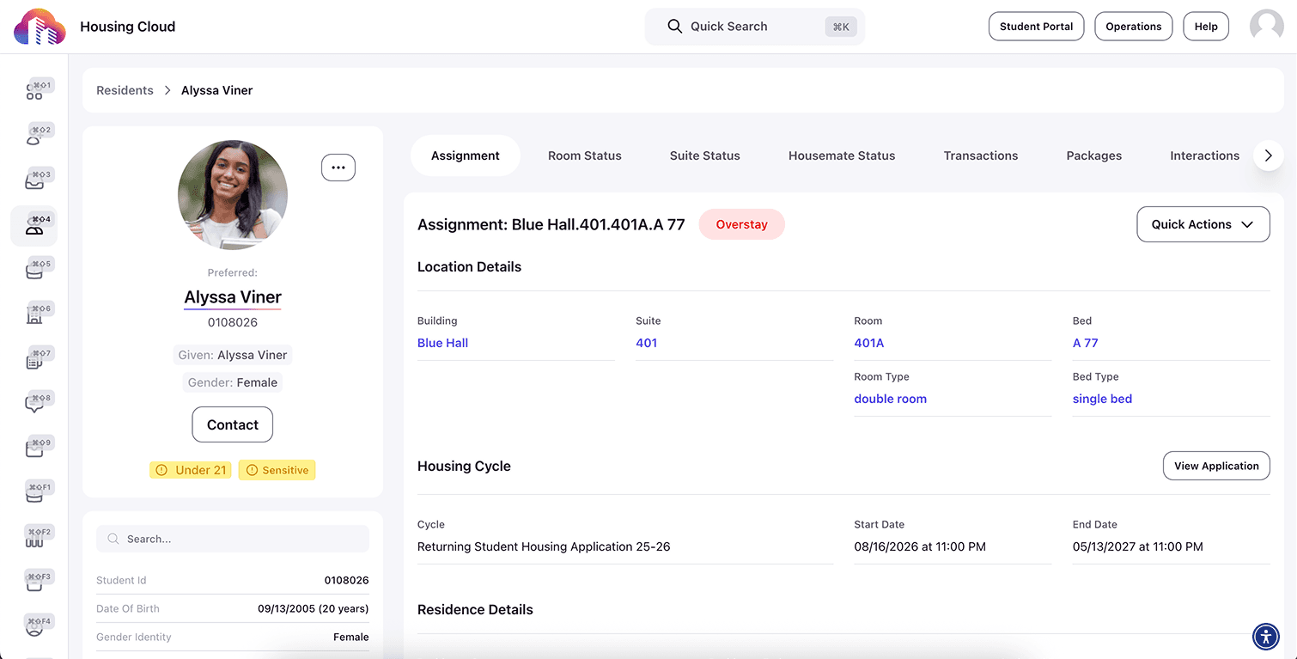Click the ⌘K shortcut badge in search
The image size is (1297, 659).
(841, 27)
